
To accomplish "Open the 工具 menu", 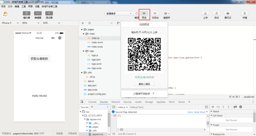I will (23, 7).
